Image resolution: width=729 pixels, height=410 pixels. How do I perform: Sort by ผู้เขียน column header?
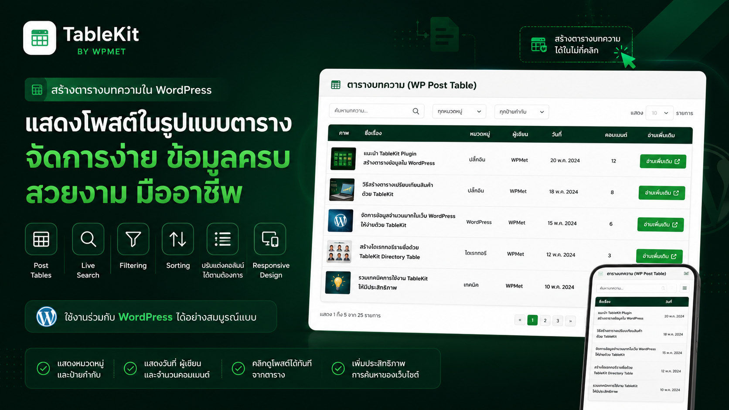520,134
